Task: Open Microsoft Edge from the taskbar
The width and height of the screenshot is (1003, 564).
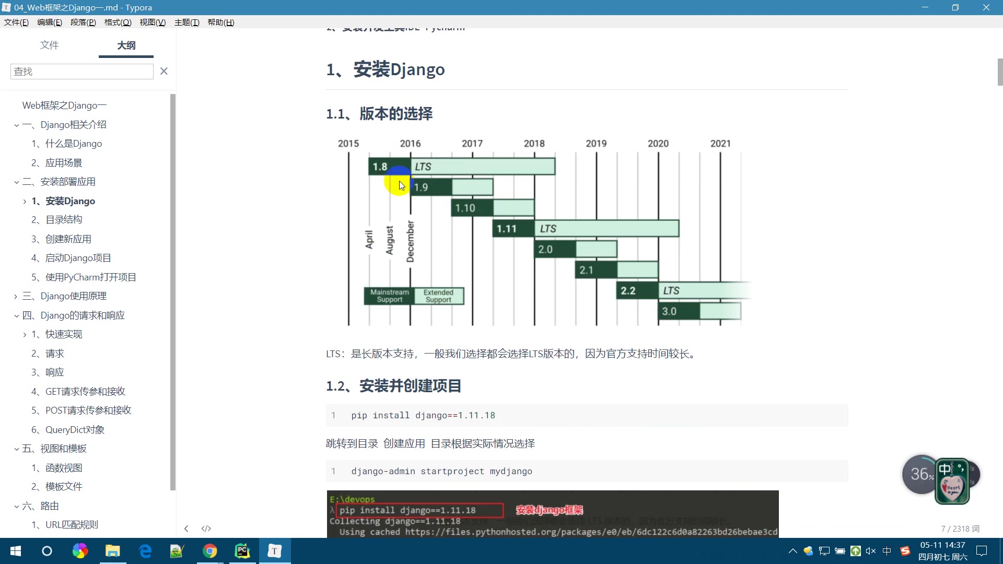Action: click(x=145, y=551)
